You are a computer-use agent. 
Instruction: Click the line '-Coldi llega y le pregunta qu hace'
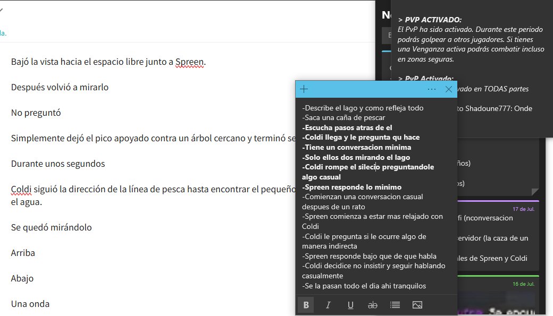tap(361, 138)
